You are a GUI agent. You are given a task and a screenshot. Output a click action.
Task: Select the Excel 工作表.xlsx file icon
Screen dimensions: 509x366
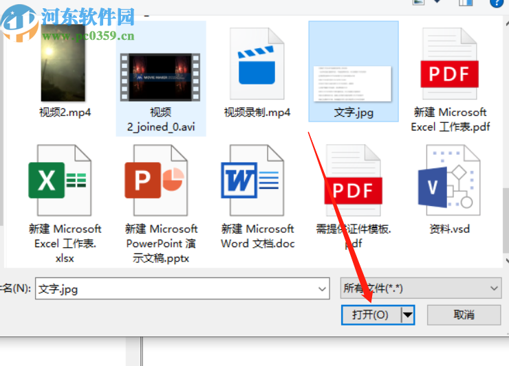pyautogui.click(x=61, y=180)
